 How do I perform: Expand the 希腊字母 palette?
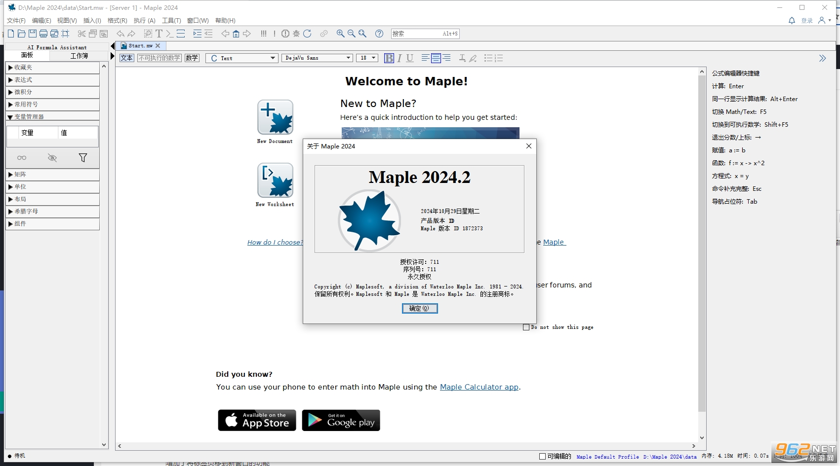coord(52,212)
